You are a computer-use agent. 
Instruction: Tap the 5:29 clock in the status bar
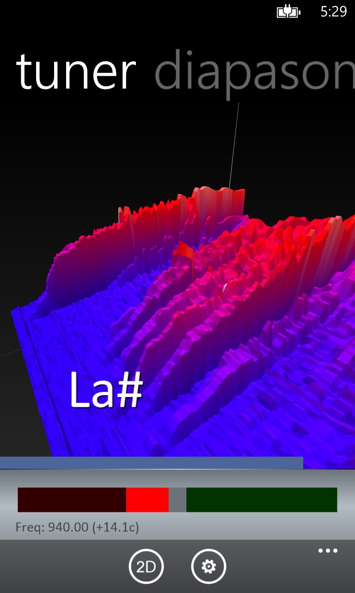tap(334, 12)
